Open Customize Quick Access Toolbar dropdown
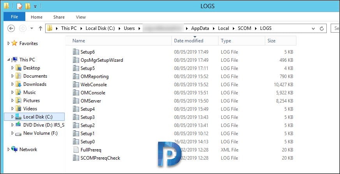Image resolution: width=340 pixels, height=174 pixels. coord(35,7)
